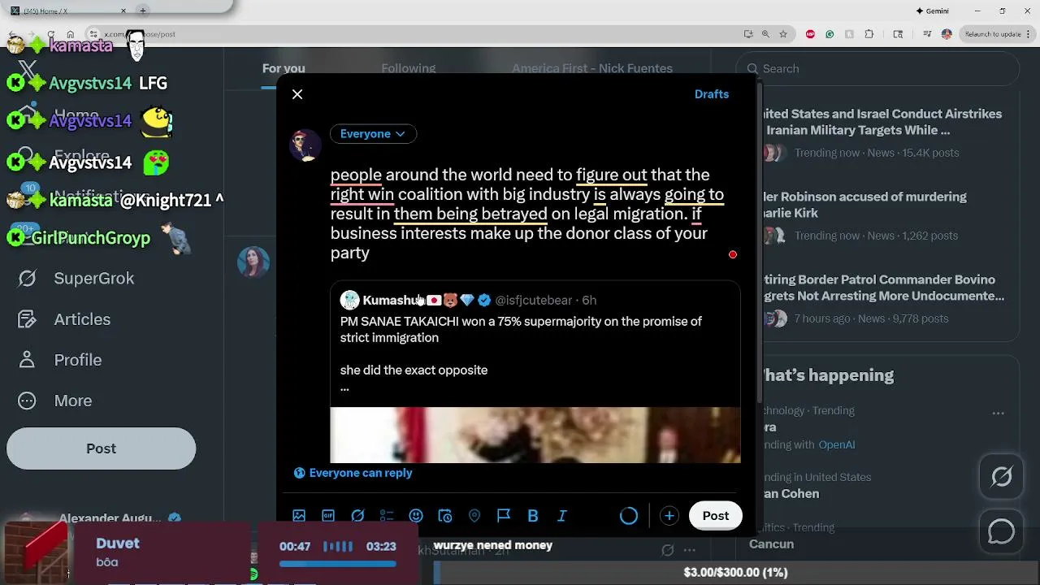The image size is (1040, 585).
Task: Open the GIF picker
Action: coord(328,516)
